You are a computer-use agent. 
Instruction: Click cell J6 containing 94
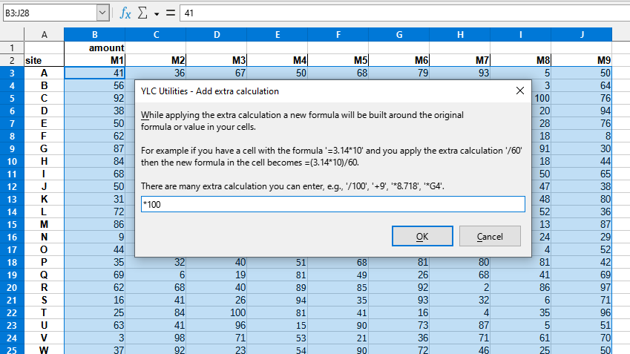tap(582, 111)
